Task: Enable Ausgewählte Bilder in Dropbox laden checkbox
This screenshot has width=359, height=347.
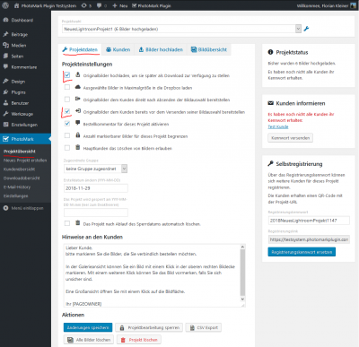Action: (67, 87)
